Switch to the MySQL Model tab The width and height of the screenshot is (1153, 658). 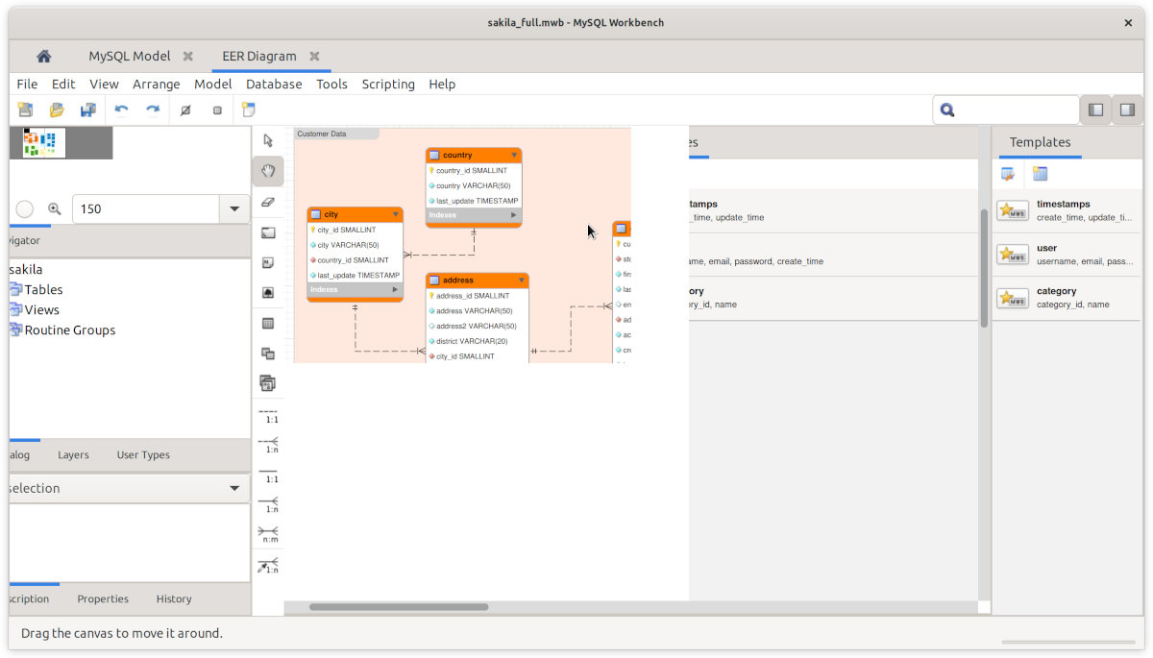(130, 57)
